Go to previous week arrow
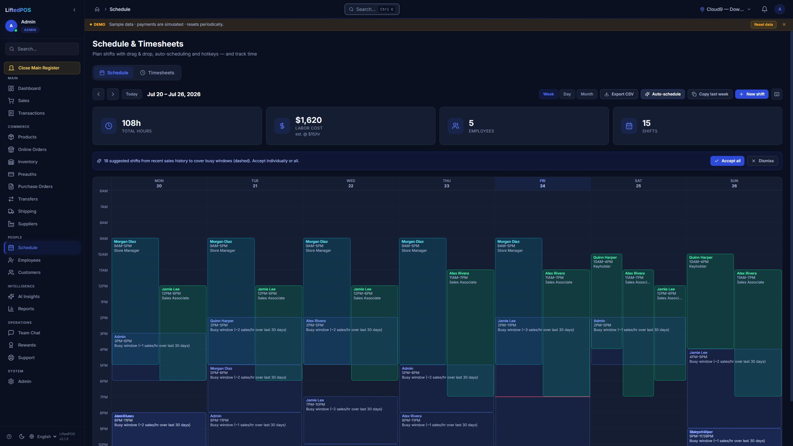 98,94
